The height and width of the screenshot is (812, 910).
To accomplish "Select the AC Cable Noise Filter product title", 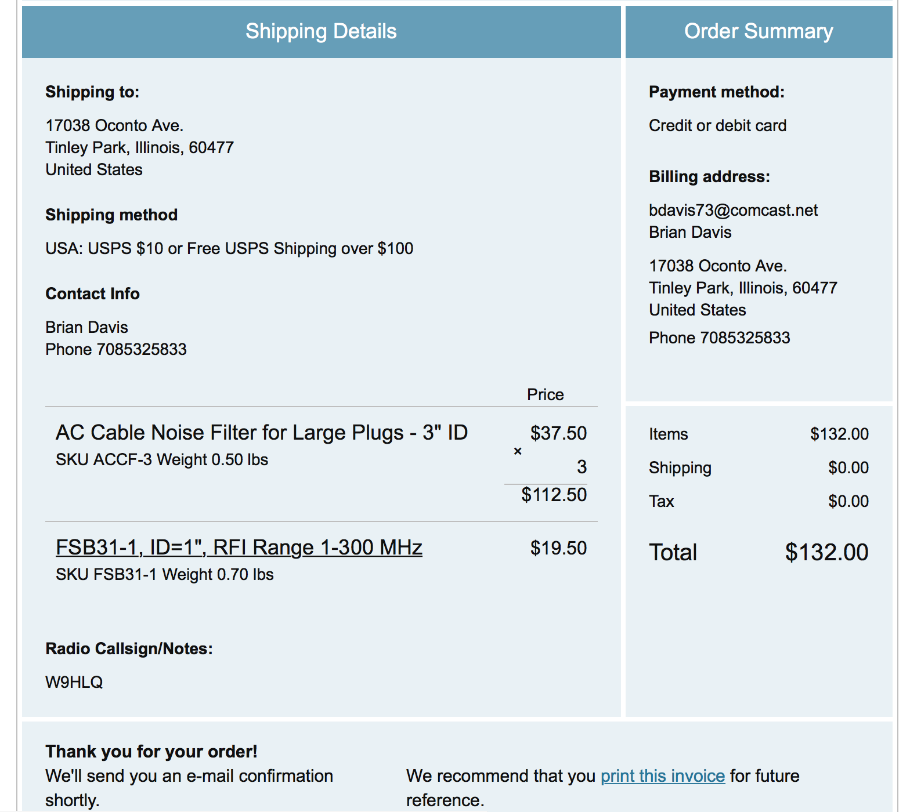I will [261, 433].
